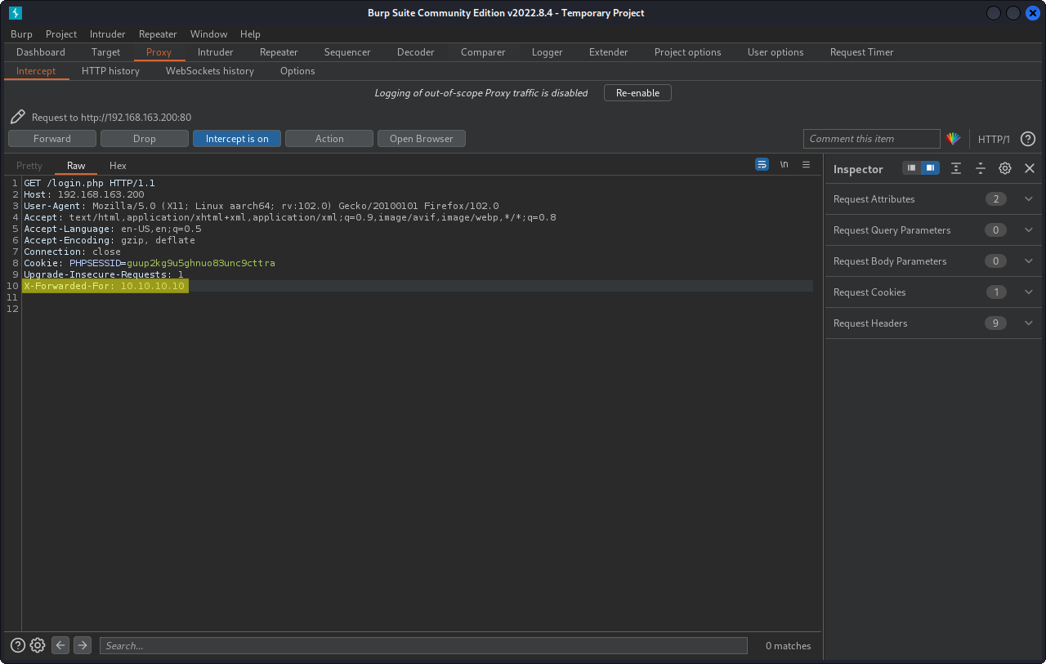Click the GET /login.php HTTP/1.1 request line

point(89,183)
